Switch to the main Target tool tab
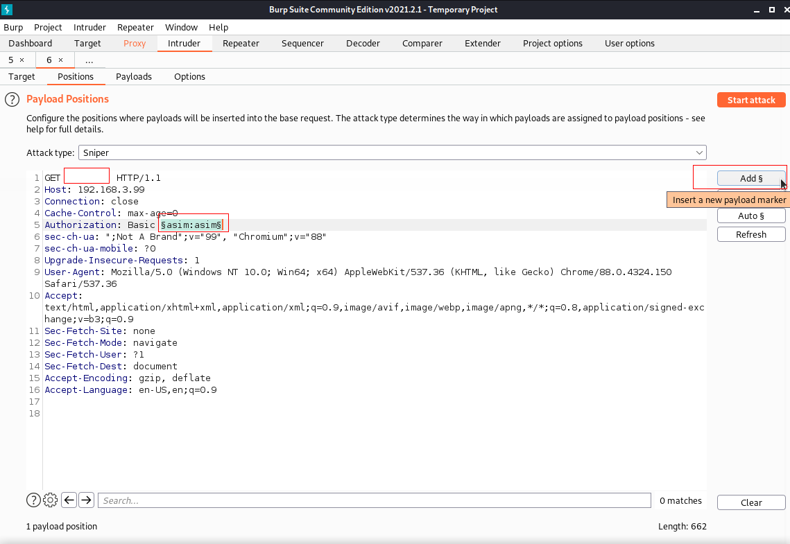Image resolution: width=790 pixels, height=544 pixels. click(x=87, y=43)
